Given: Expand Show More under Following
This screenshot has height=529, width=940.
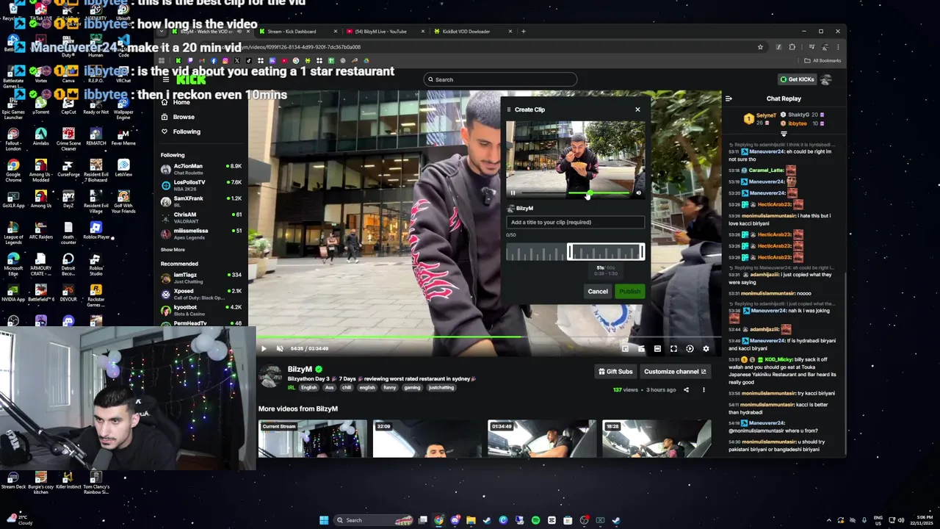Looking at the screenshot, I should pyautogui.click(x=173, y=250).
